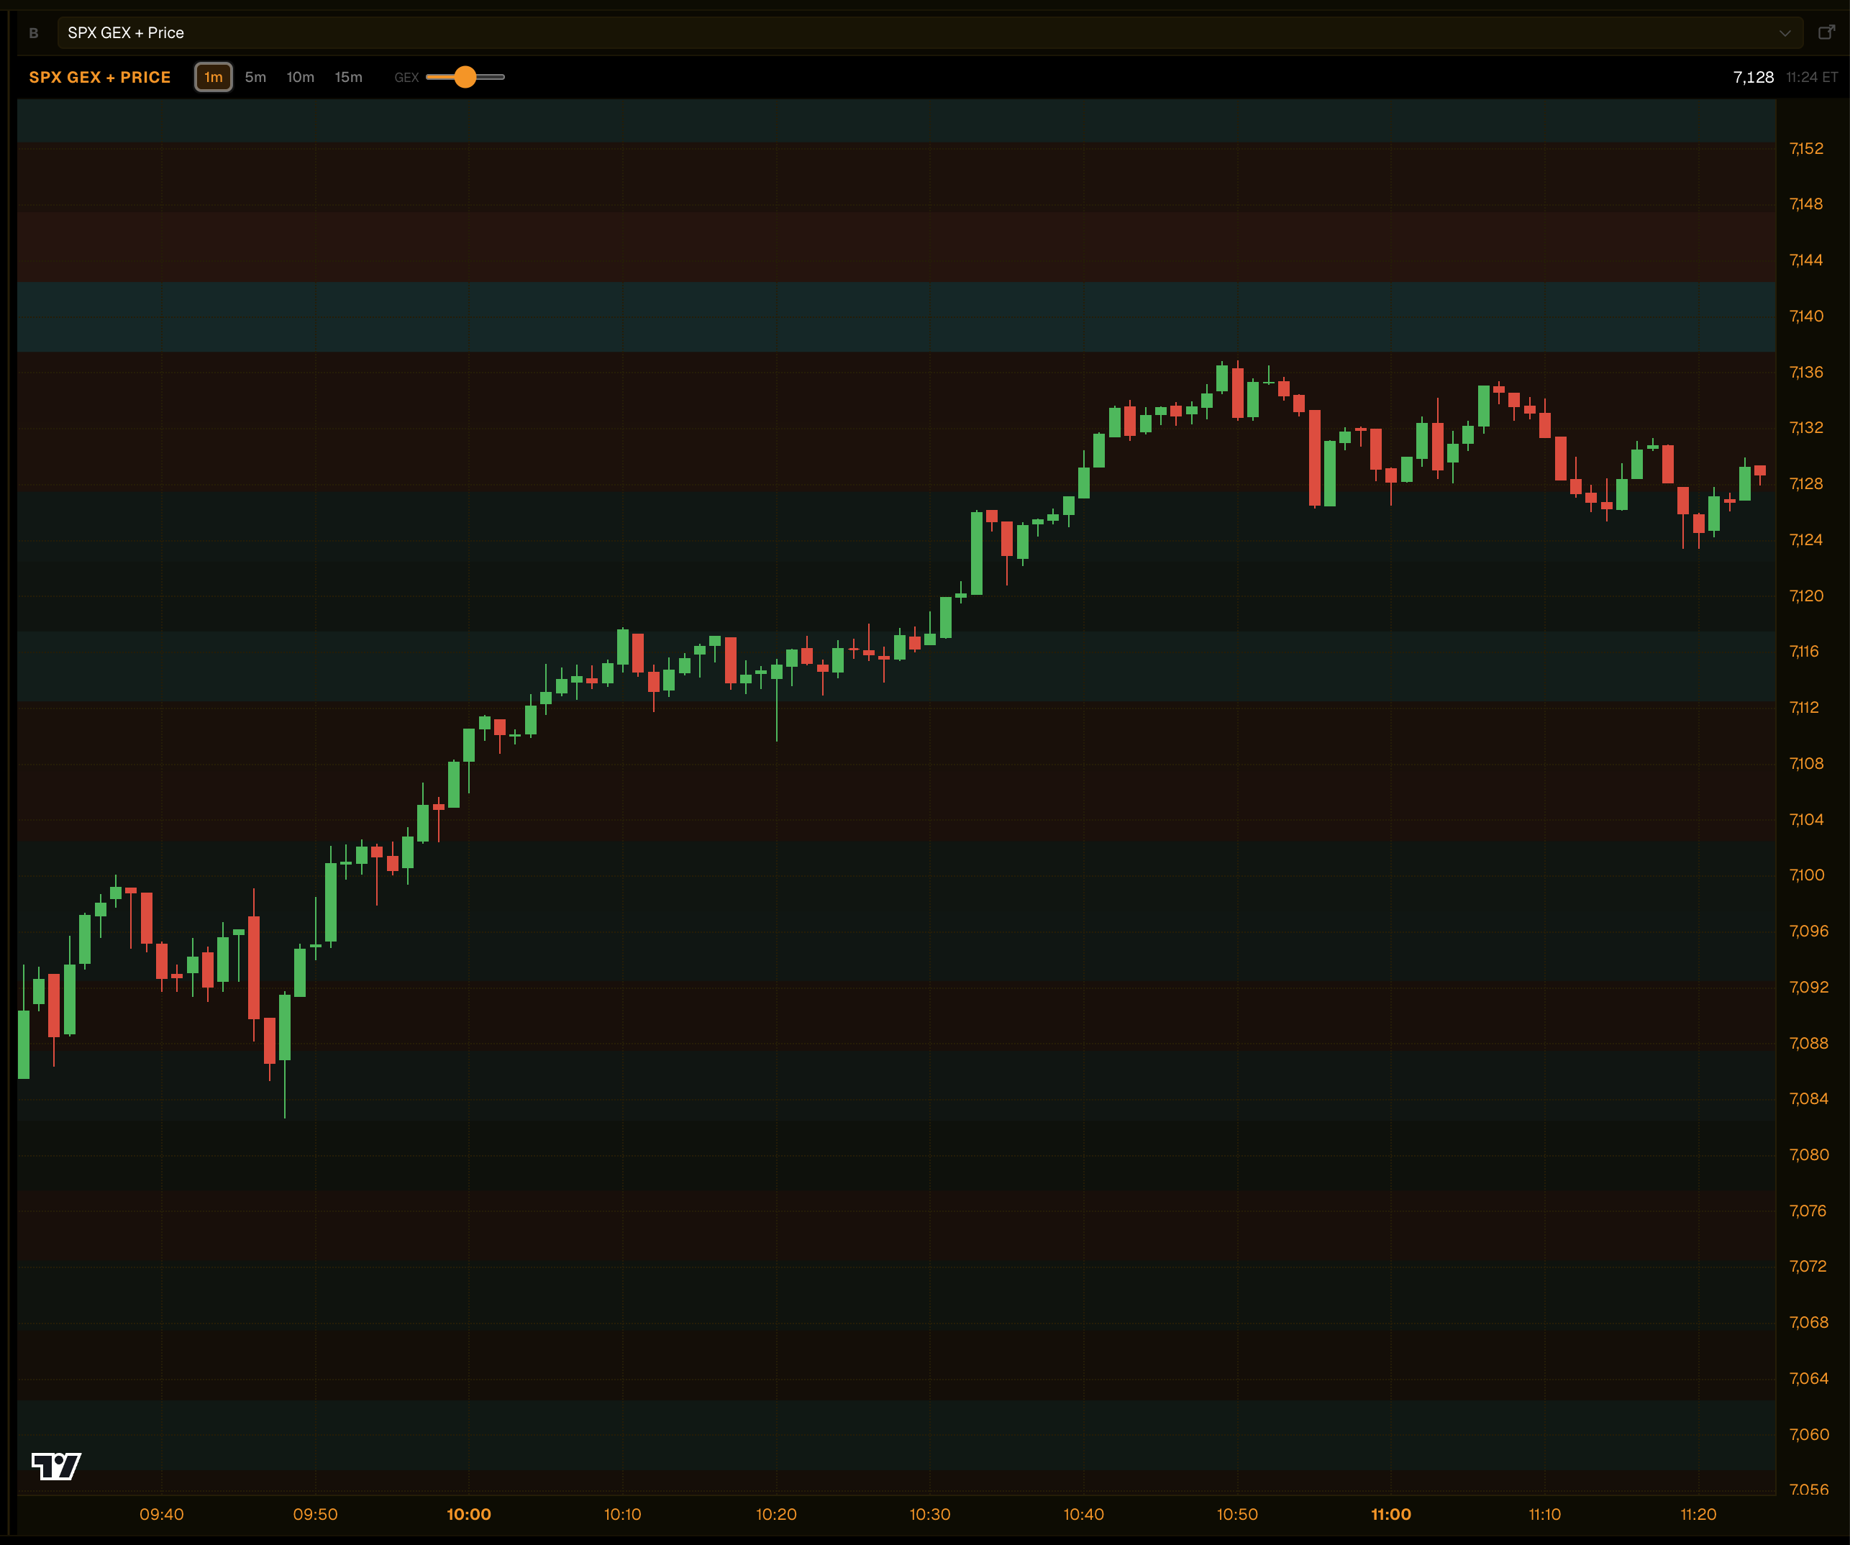This screenshot has width=1850, height=1545.
Task: Adjust the GEX intensity slider handle
Action: (465, 78)
